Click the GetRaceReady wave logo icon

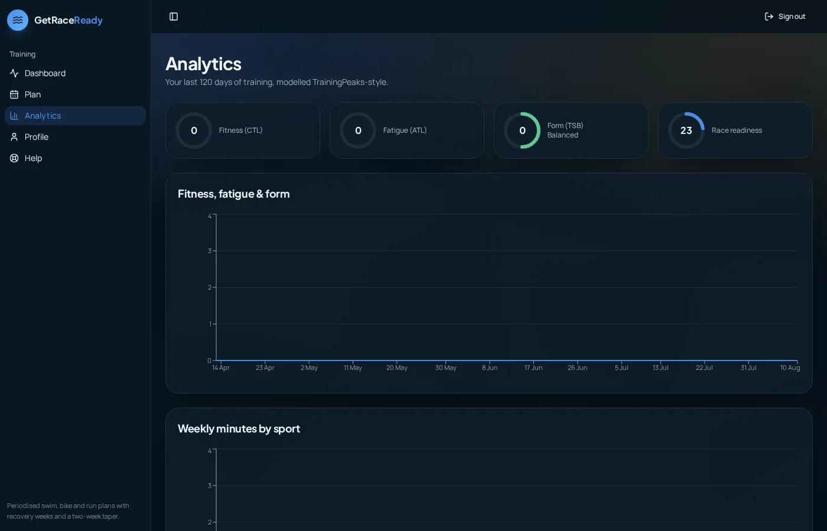tap(18, 20)
